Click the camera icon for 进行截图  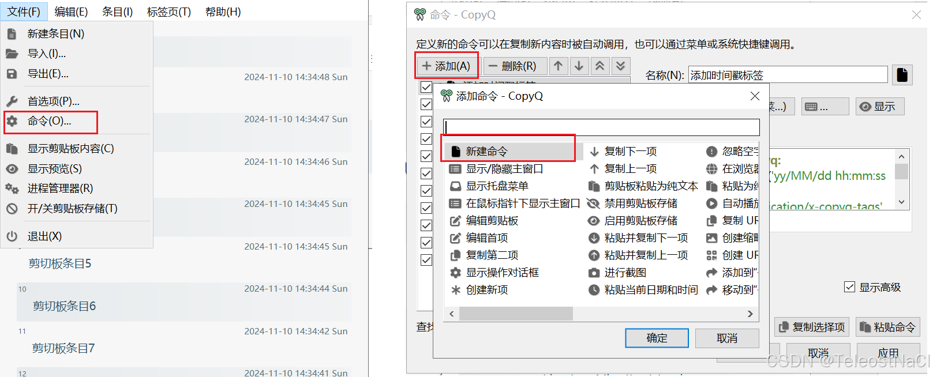pos(594,273)
